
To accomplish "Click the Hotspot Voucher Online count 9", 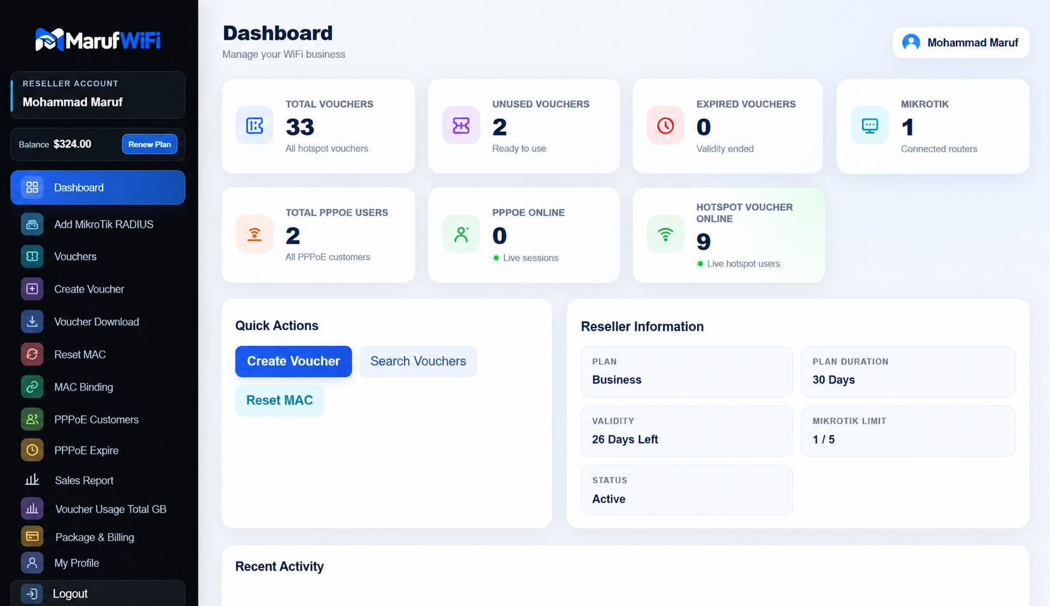I will pyautogui.click(x=703, y=242).
